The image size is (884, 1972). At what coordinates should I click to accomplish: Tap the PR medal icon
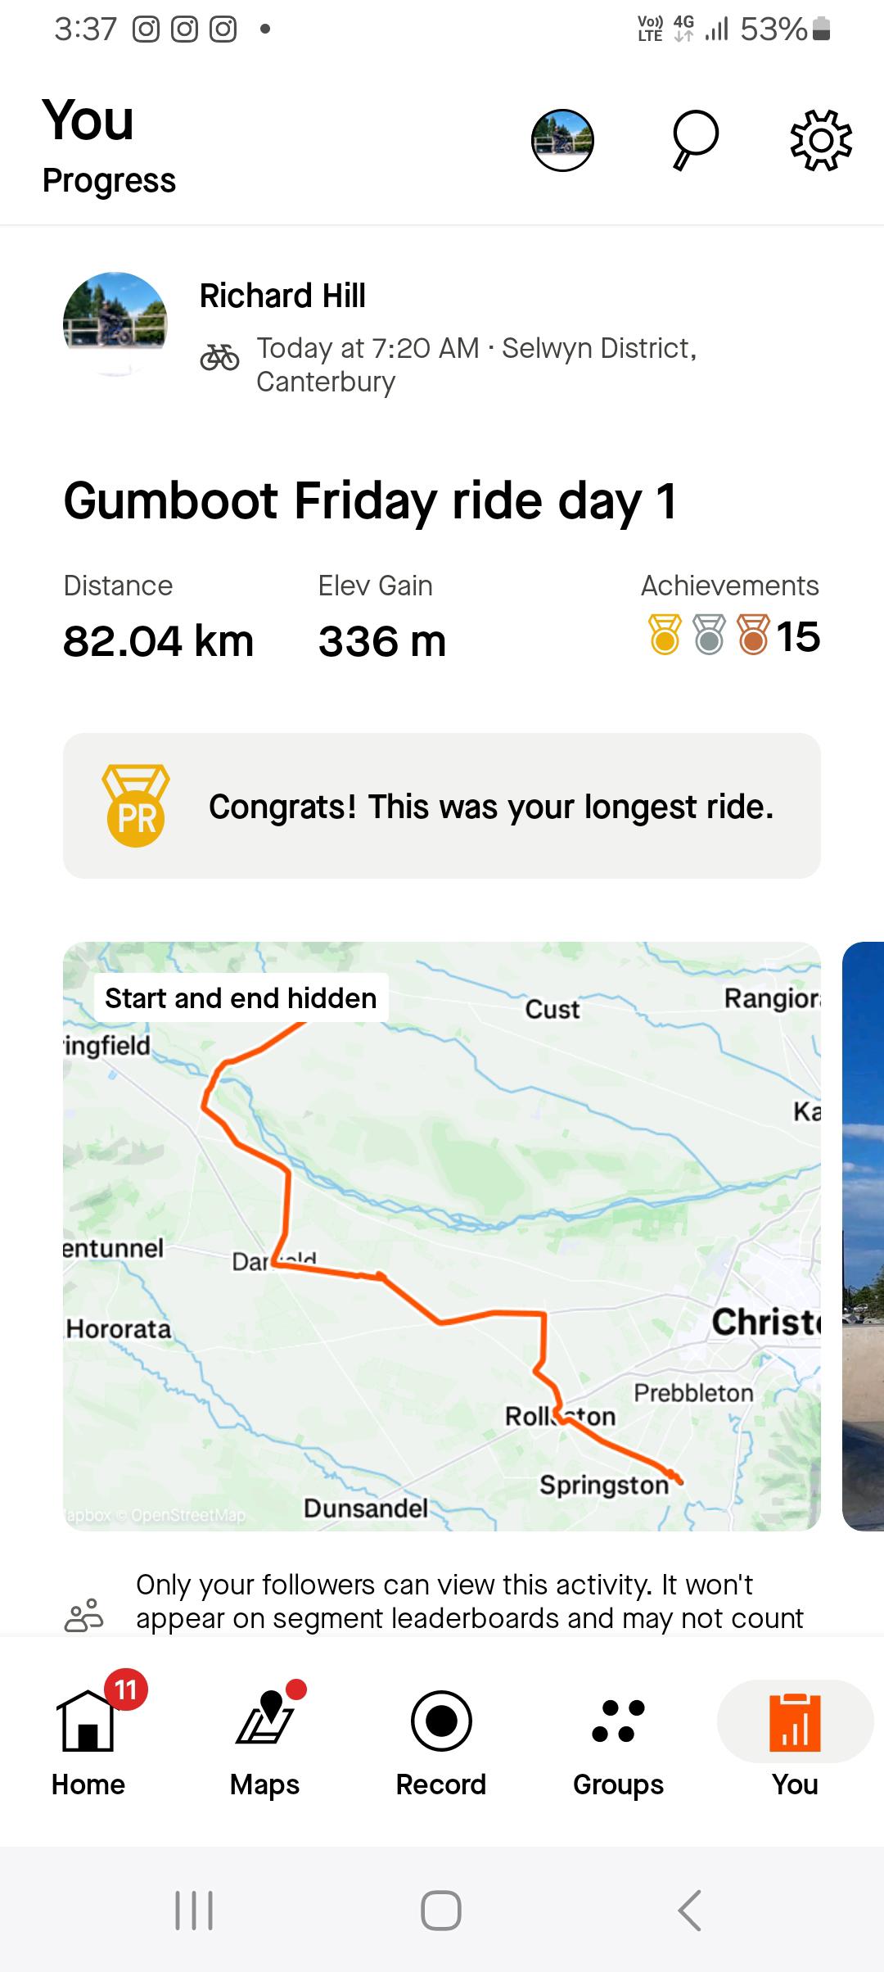pos(136,806)
